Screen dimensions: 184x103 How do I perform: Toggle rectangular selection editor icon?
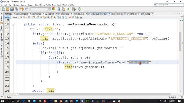tap(47, 17)
